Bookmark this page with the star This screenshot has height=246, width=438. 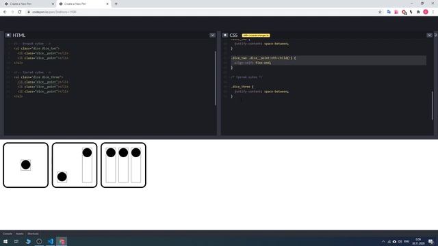point(380,12)
